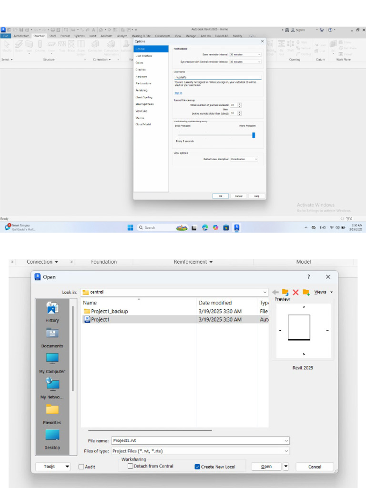Go up one folder level icon
This screenshot has width=366, height=488.
[x=285, y=292]
